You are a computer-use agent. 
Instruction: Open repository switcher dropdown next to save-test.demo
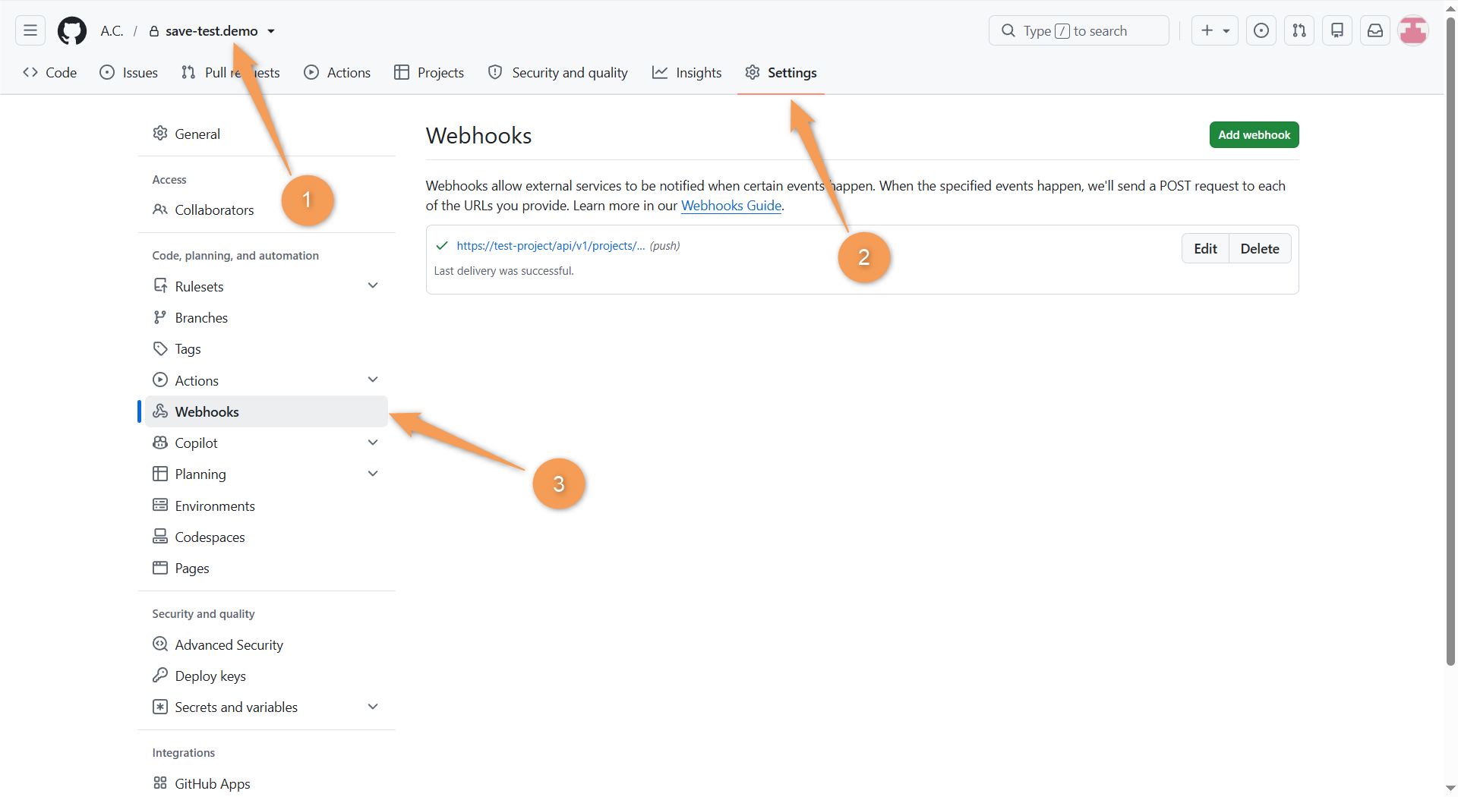point(271,31)
